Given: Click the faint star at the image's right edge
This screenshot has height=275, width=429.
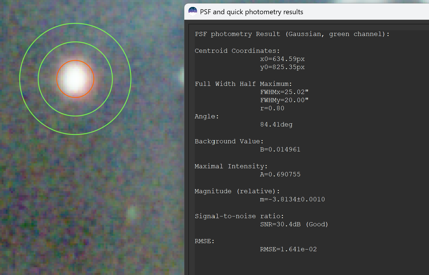Looking at the screenshot, I should (182, 75).
